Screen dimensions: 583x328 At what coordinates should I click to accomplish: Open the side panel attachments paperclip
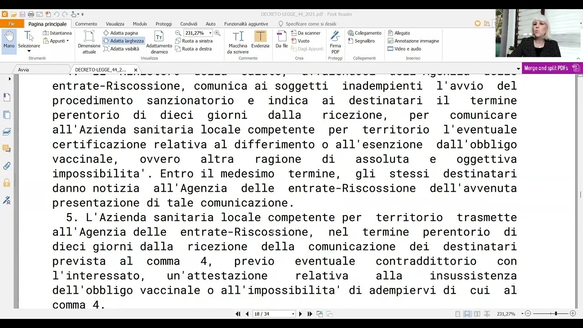coord(7,166)
